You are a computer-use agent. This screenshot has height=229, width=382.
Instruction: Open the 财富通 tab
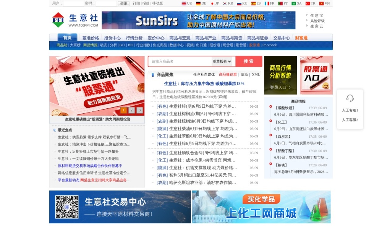tap(301, 38)
